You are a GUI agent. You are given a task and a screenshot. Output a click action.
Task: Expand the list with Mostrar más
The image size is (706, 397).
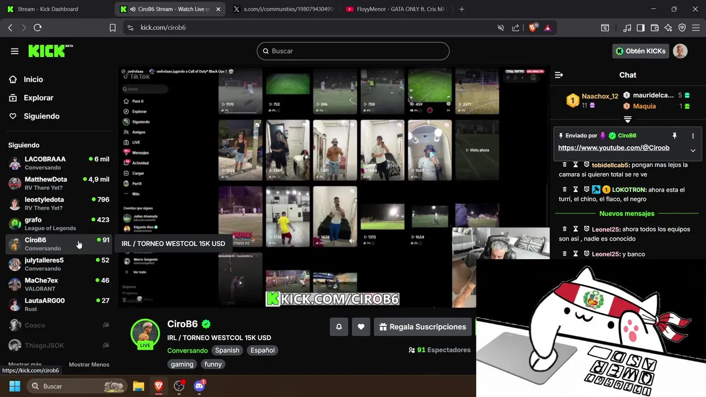click(x=25, y=364)
